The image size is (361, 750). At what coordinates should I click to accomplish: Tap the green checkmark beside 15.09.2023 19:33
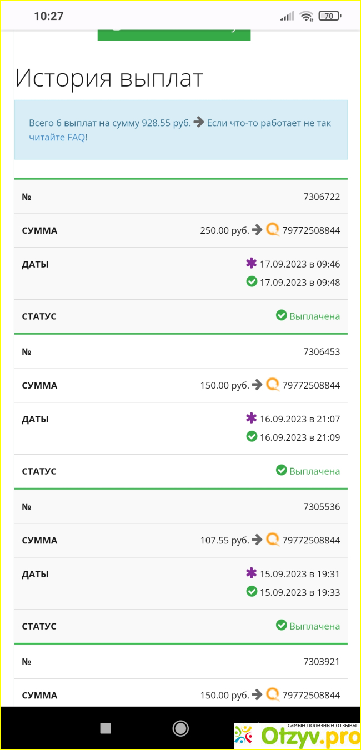click(x=252, y=591)
